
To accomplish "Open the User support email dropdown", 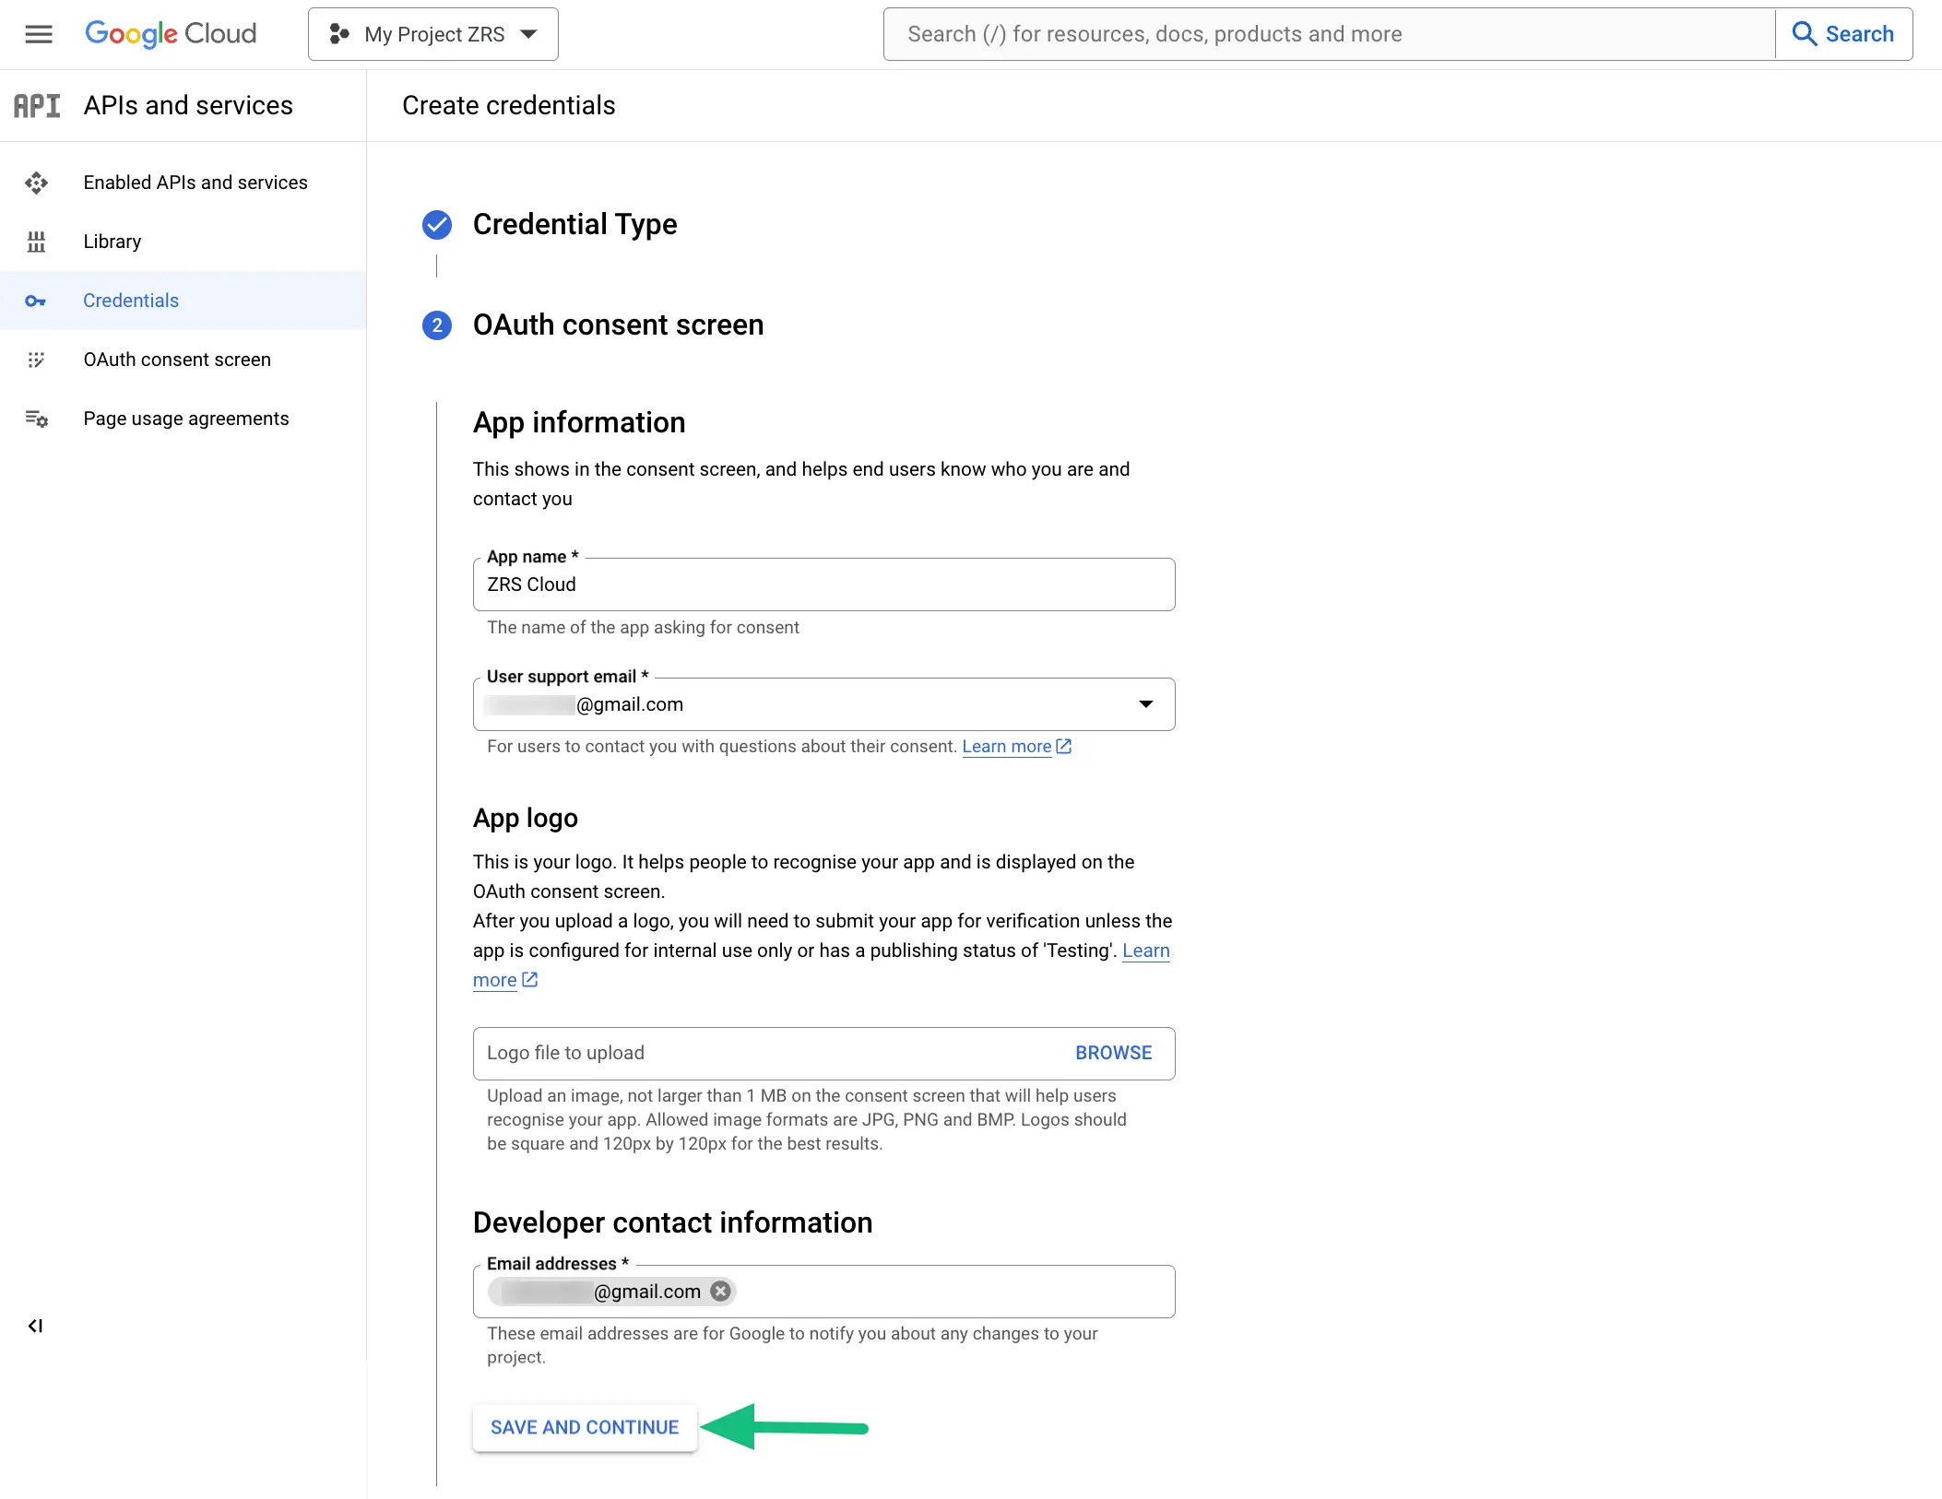I will point(1146,704).
